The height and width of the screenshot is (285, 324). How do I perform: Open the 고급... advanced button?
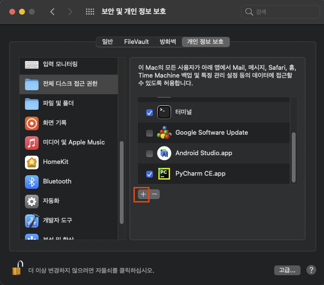coord(287,270)
